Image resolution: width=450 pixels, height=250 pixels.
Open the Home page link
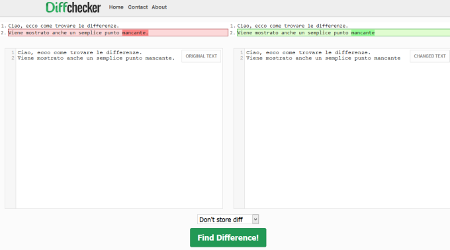click(116, 7)
